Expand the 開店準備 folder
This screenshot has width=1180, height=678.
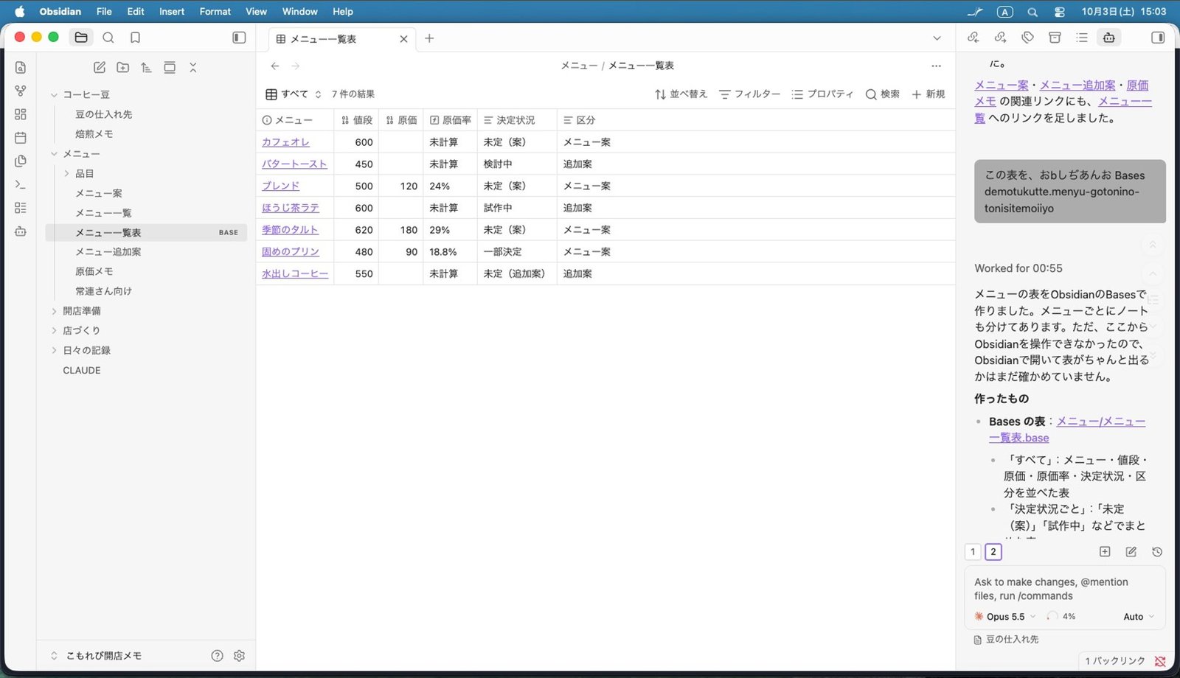(54, 311)
